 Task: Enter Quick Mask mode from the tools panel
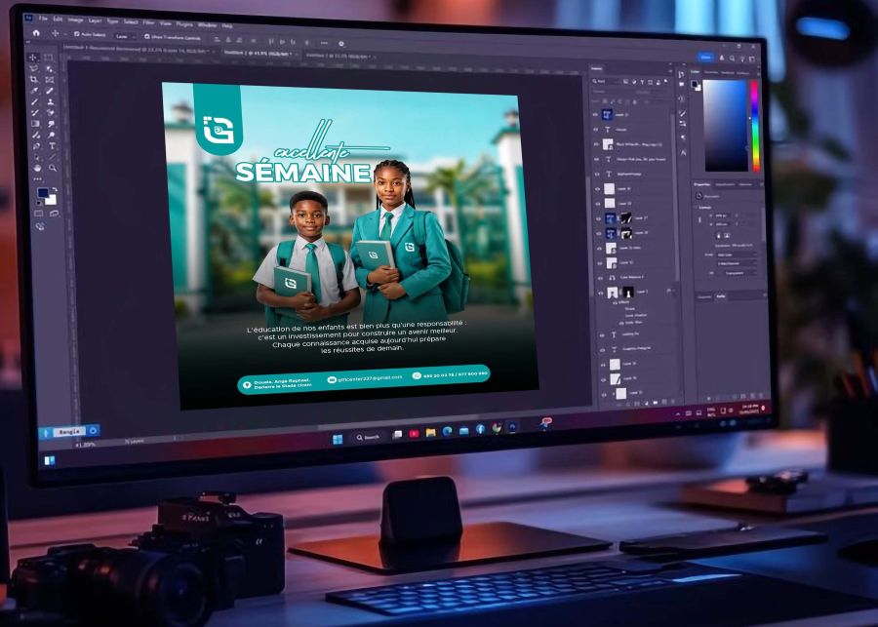tap(39, 214)
